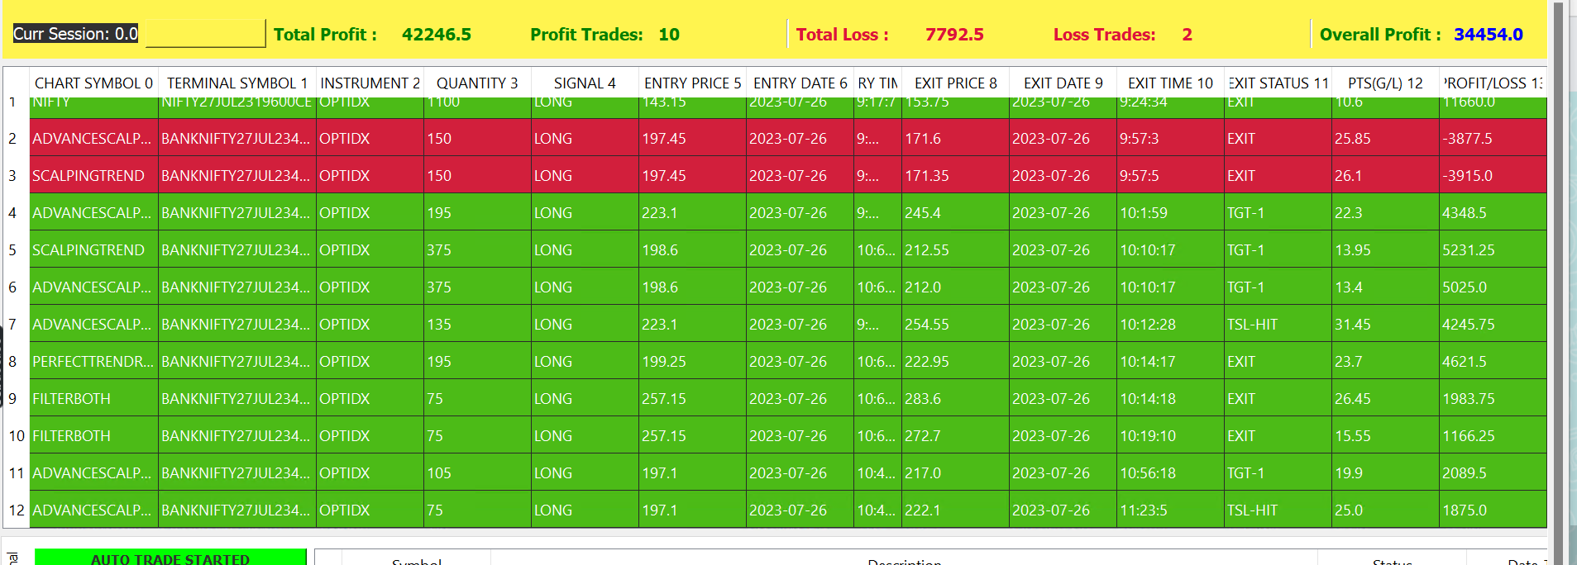Select row number 7 header
Image resolution: width=1577 pixels, height=565 pixels.
point(16,324)
